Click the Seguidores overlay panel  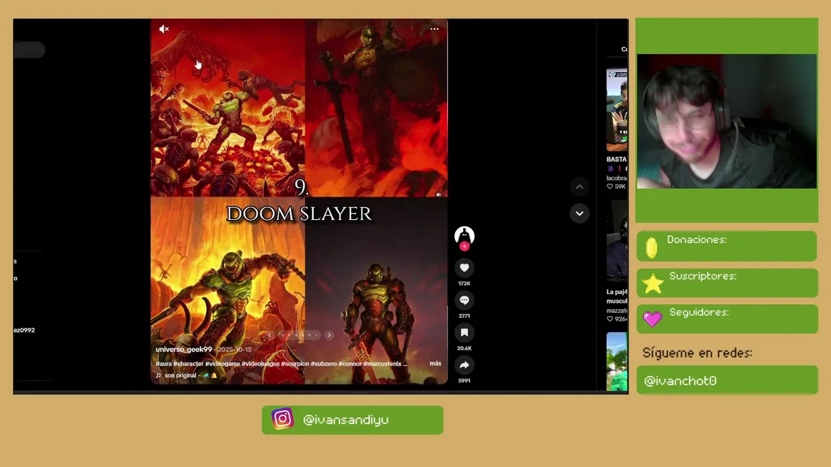(726, 319)
